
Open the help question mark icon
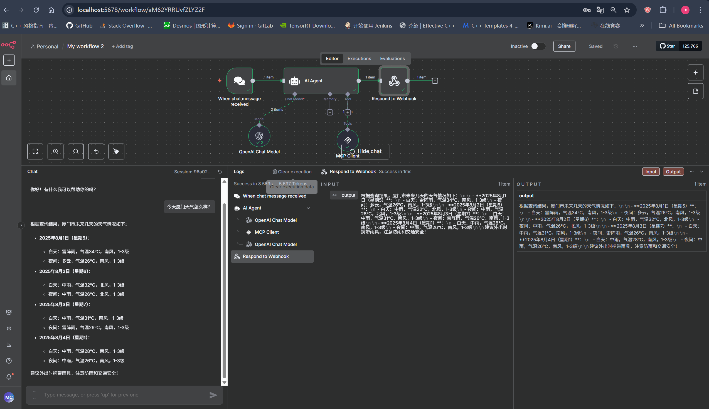coord(9,361)
